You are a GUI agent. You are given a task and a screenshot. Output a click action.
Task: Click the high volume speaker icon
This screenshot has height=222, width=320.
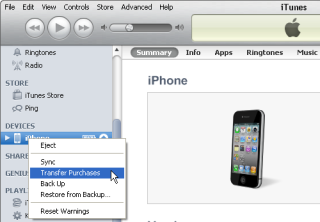tap(179, 27)
